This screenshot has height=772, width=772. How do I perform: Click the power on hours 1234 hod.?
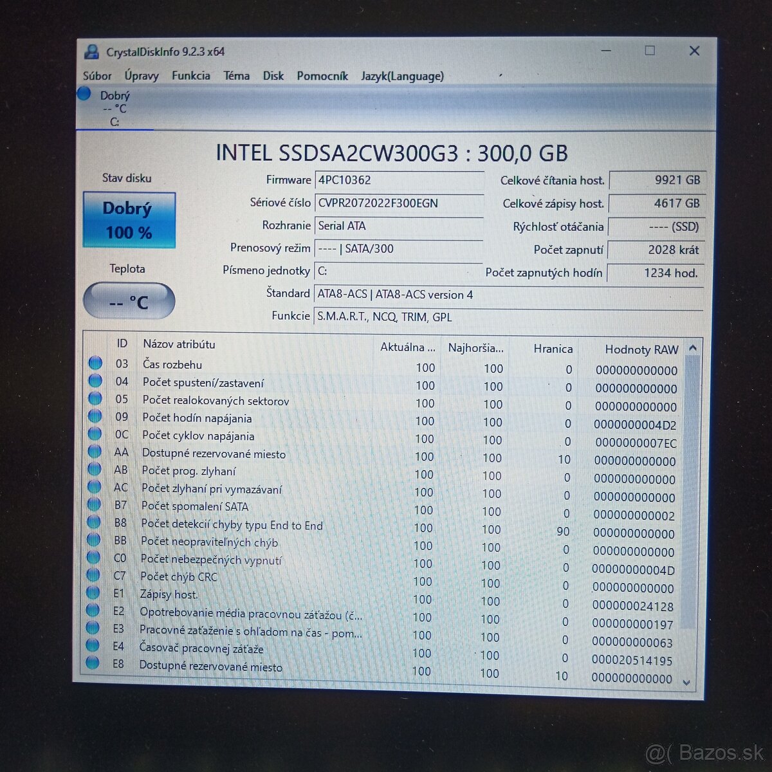pos(656,273)
